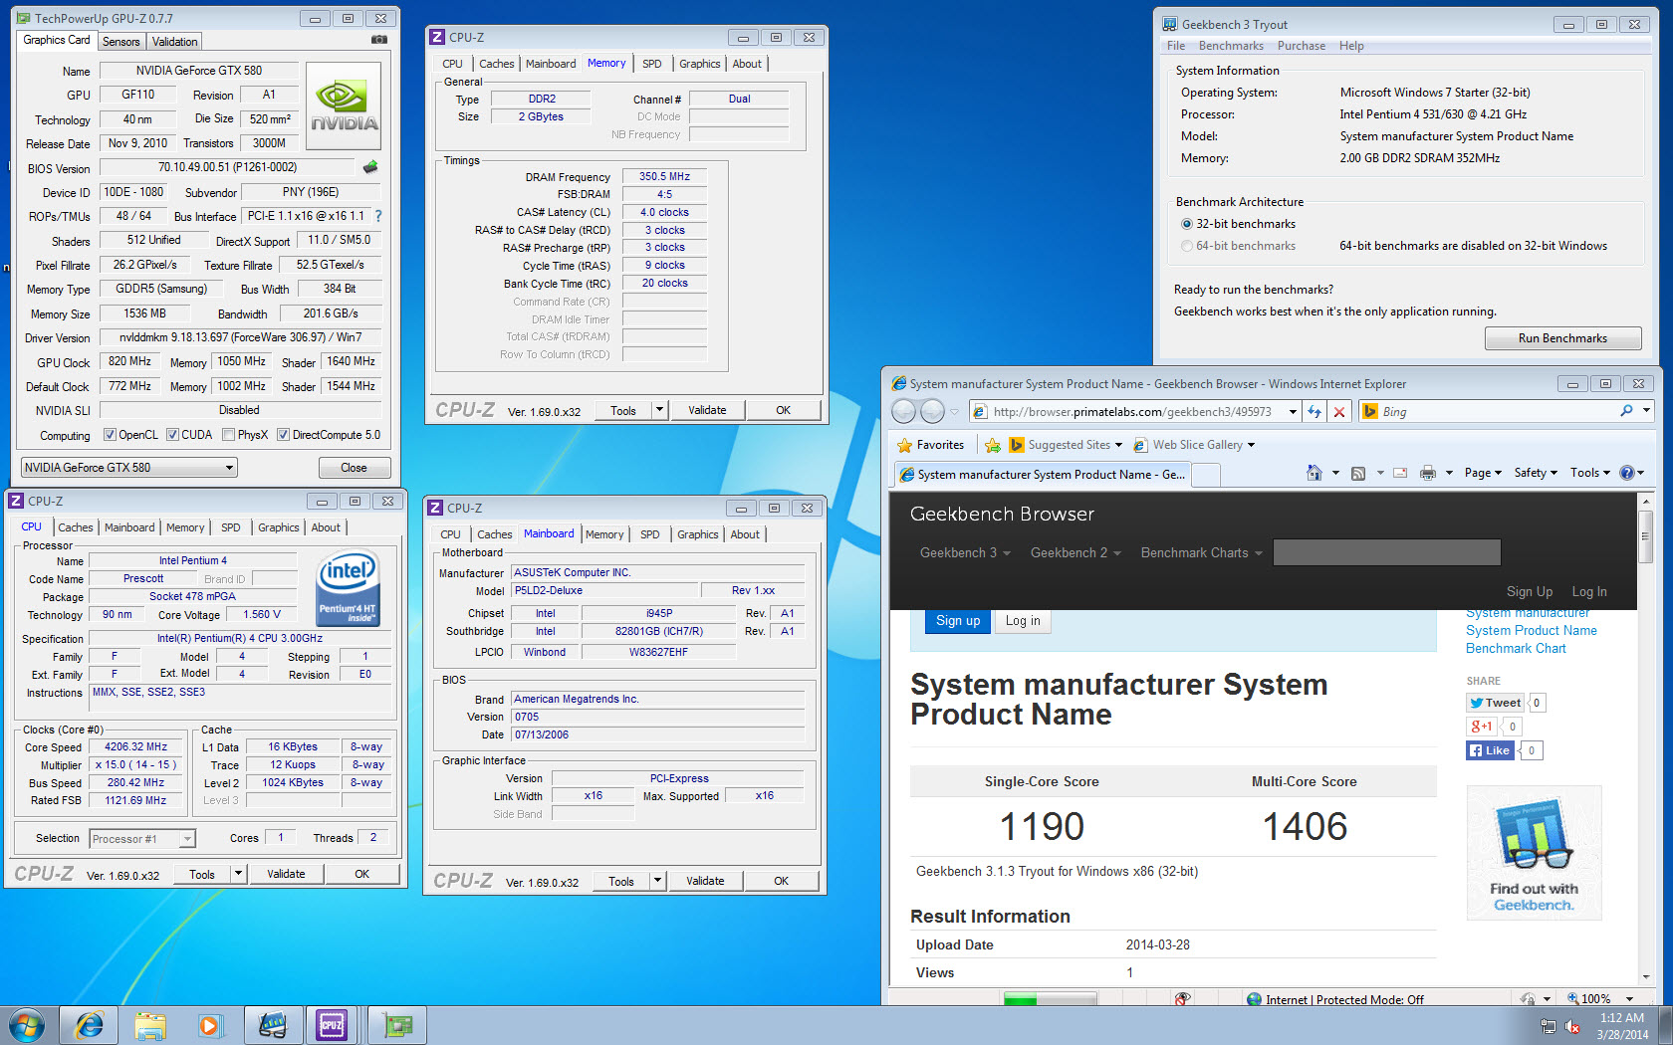Click the Facebook Like button
The width and height of the screenshot is (1673, 1045).
click(1490, 750)
